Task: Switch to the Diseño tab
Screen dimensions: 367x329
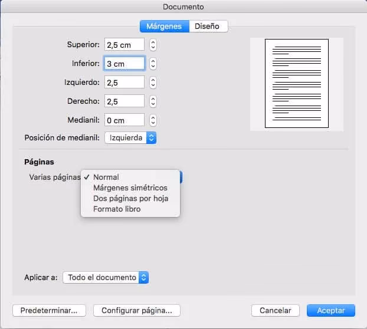Action: click(208, 26)
